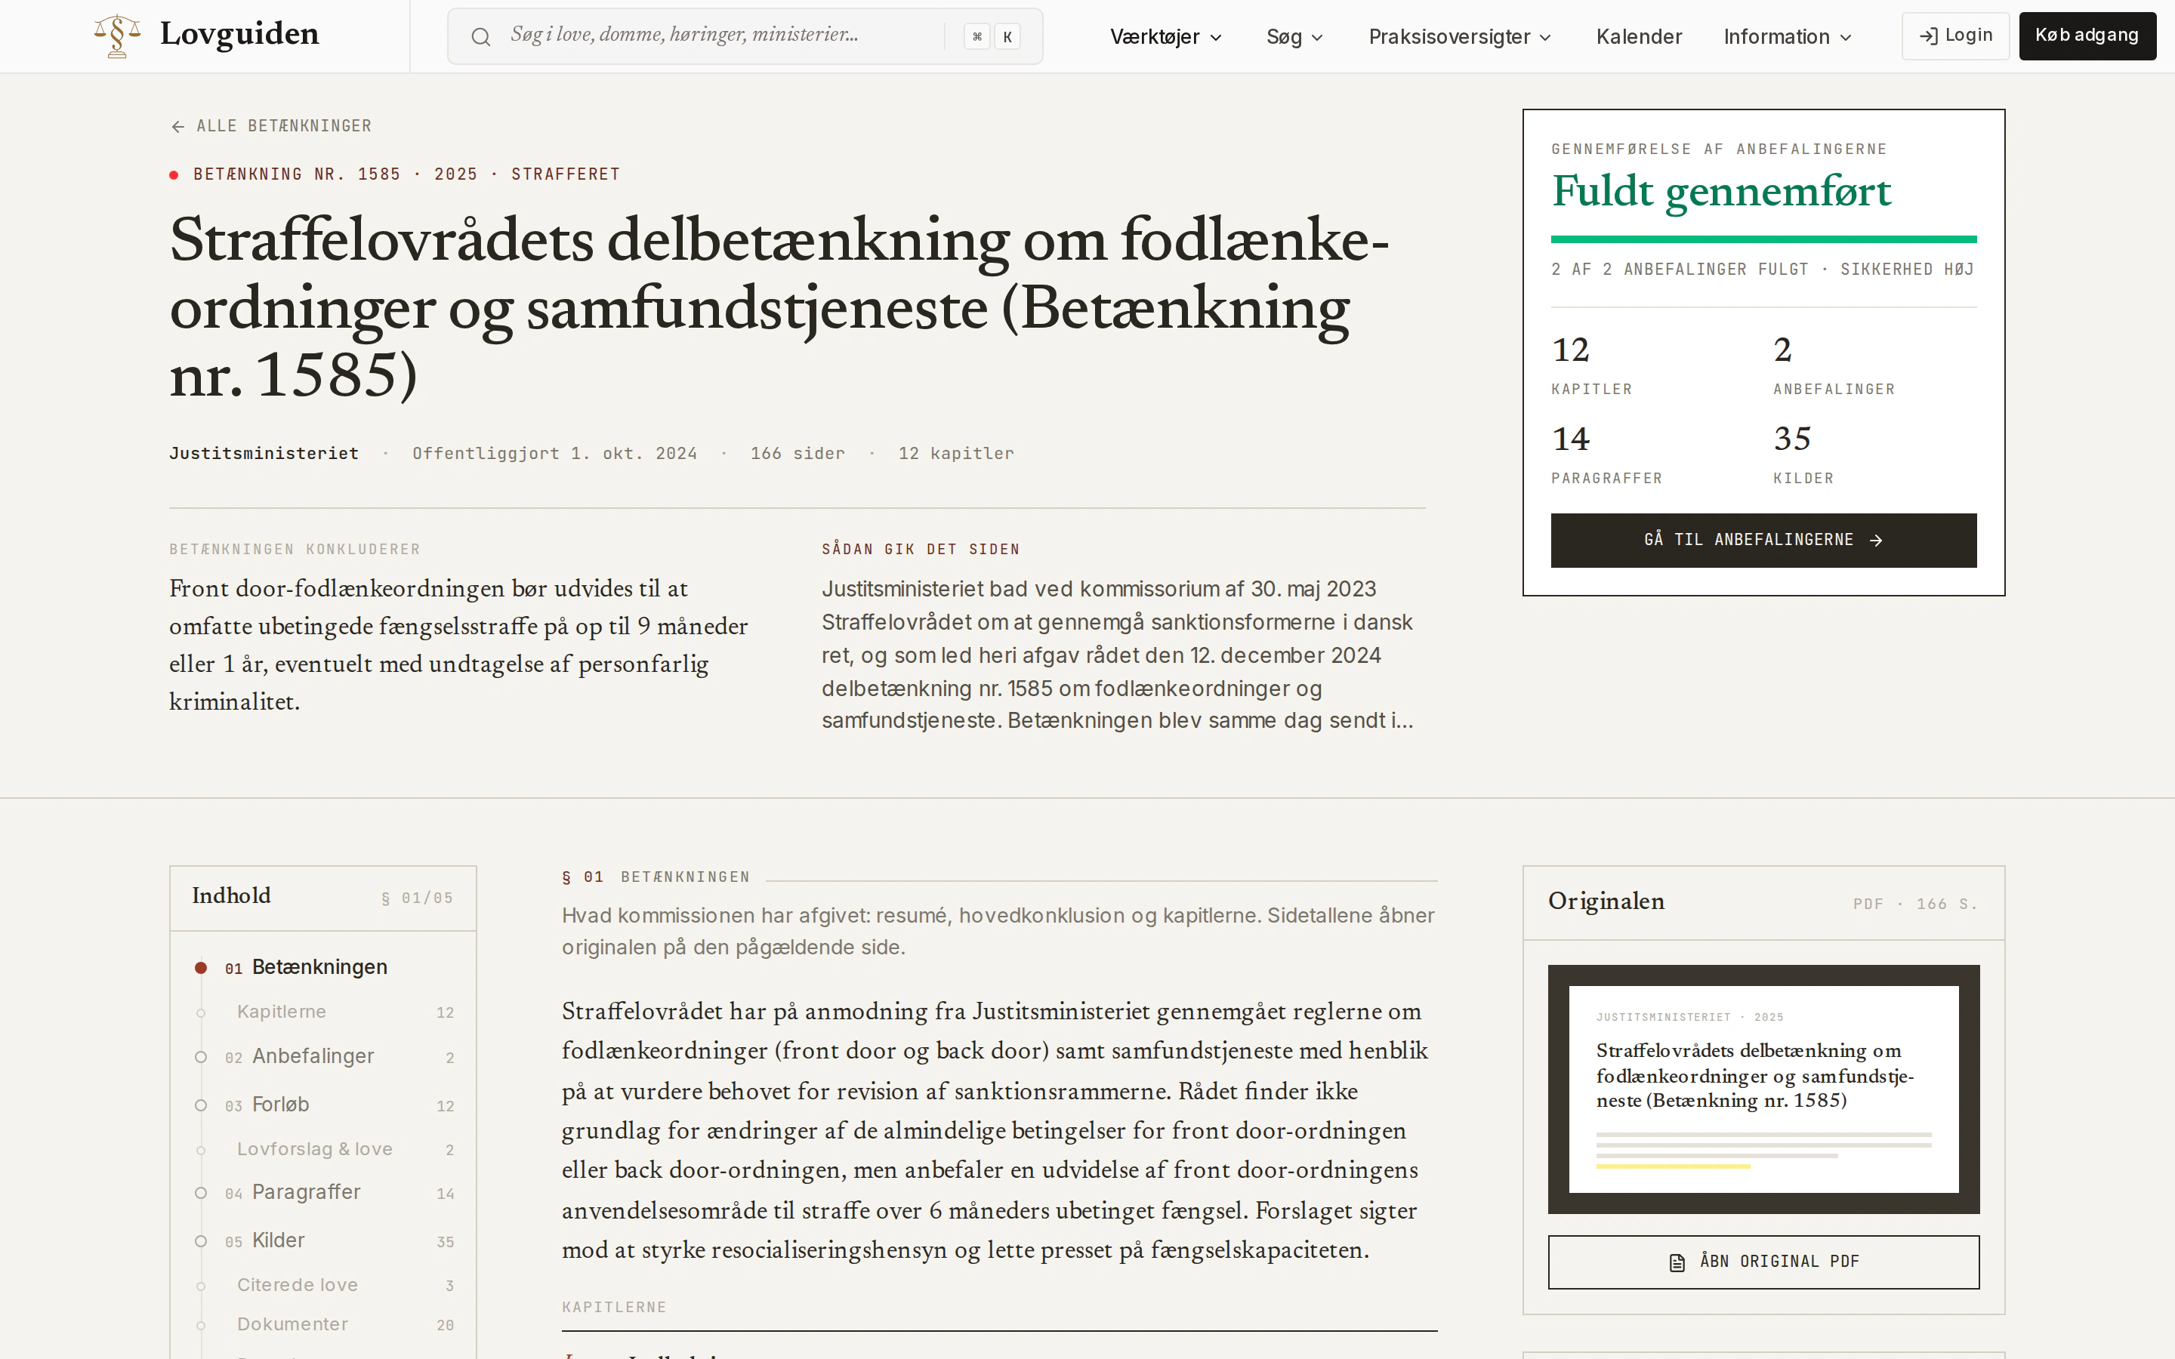Expand the Information menu
2175x1359 pixels.
coord(1788,37)
